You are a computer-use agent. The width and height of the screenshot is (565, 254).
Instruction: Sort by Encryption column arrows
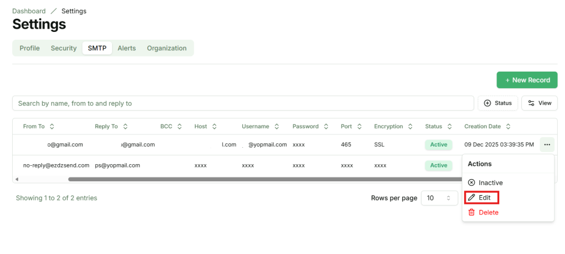click(411, 127)
